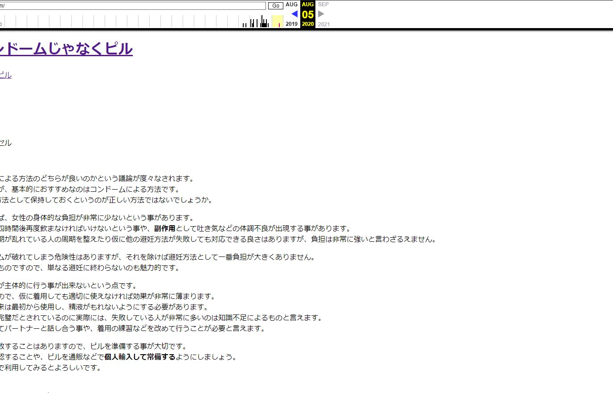Click the sentence ending 議論が度々なされます
Viewport: 613px width, 393px height.
[98, 178]
